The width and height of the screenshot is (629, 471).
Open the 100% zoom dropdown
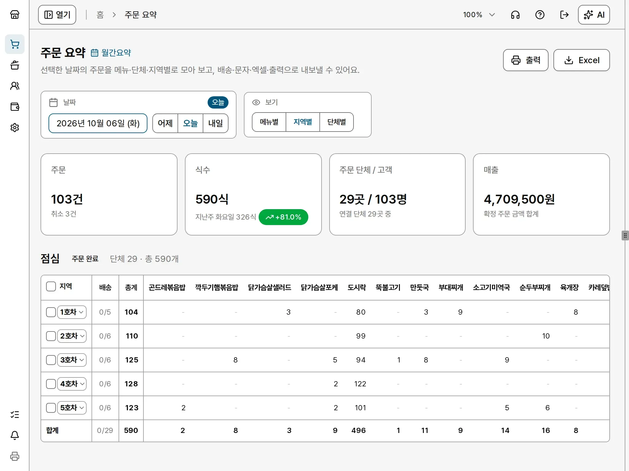tap(479, 15)
